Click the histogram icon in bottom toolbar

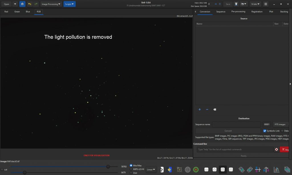pyautogui.click(x=276, y=170)
